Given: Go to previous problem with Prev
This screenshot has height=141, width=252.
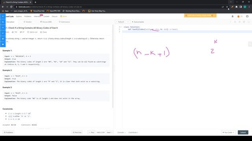Looking at the screenshot, I should coord(92,132).
